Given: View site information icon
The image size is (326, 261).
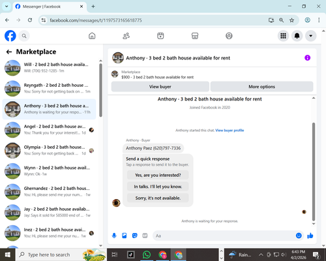Looking at the screenshot, I should [44, 20].
